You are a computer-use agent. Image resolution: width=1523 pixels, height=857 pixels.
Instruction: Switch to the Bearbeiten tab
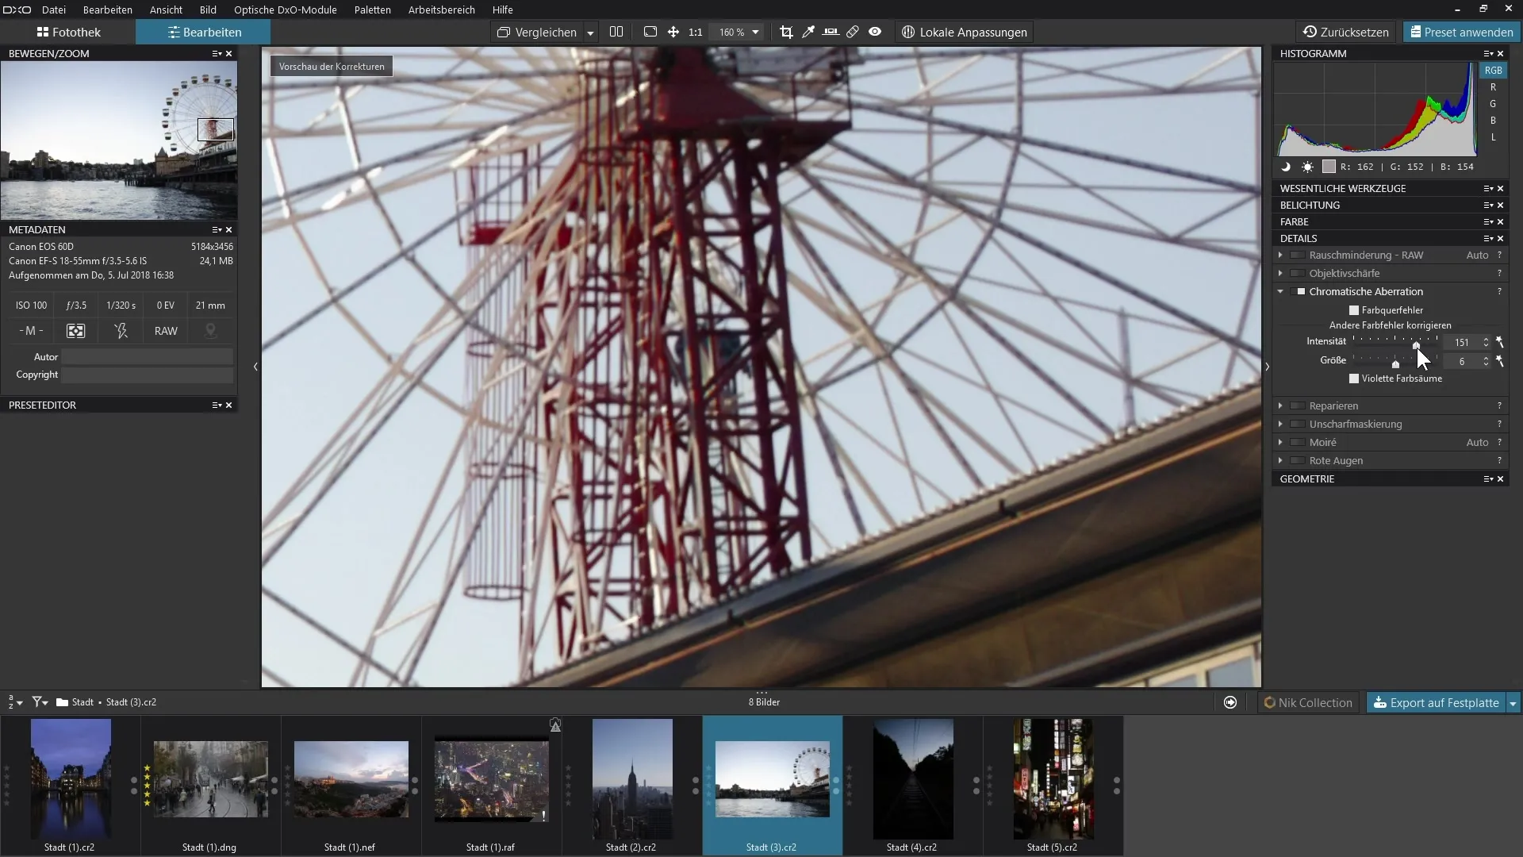204,32
